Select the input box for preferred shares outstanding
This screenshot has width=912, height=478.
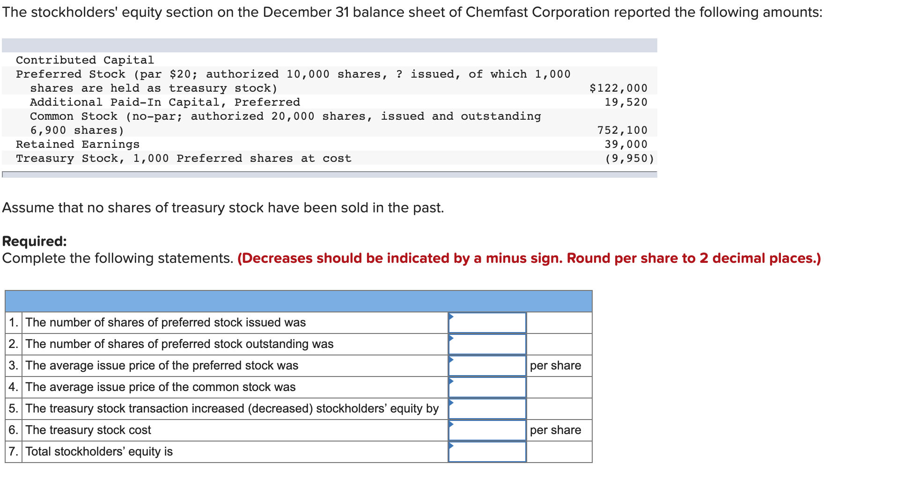[x=487, y=344]
